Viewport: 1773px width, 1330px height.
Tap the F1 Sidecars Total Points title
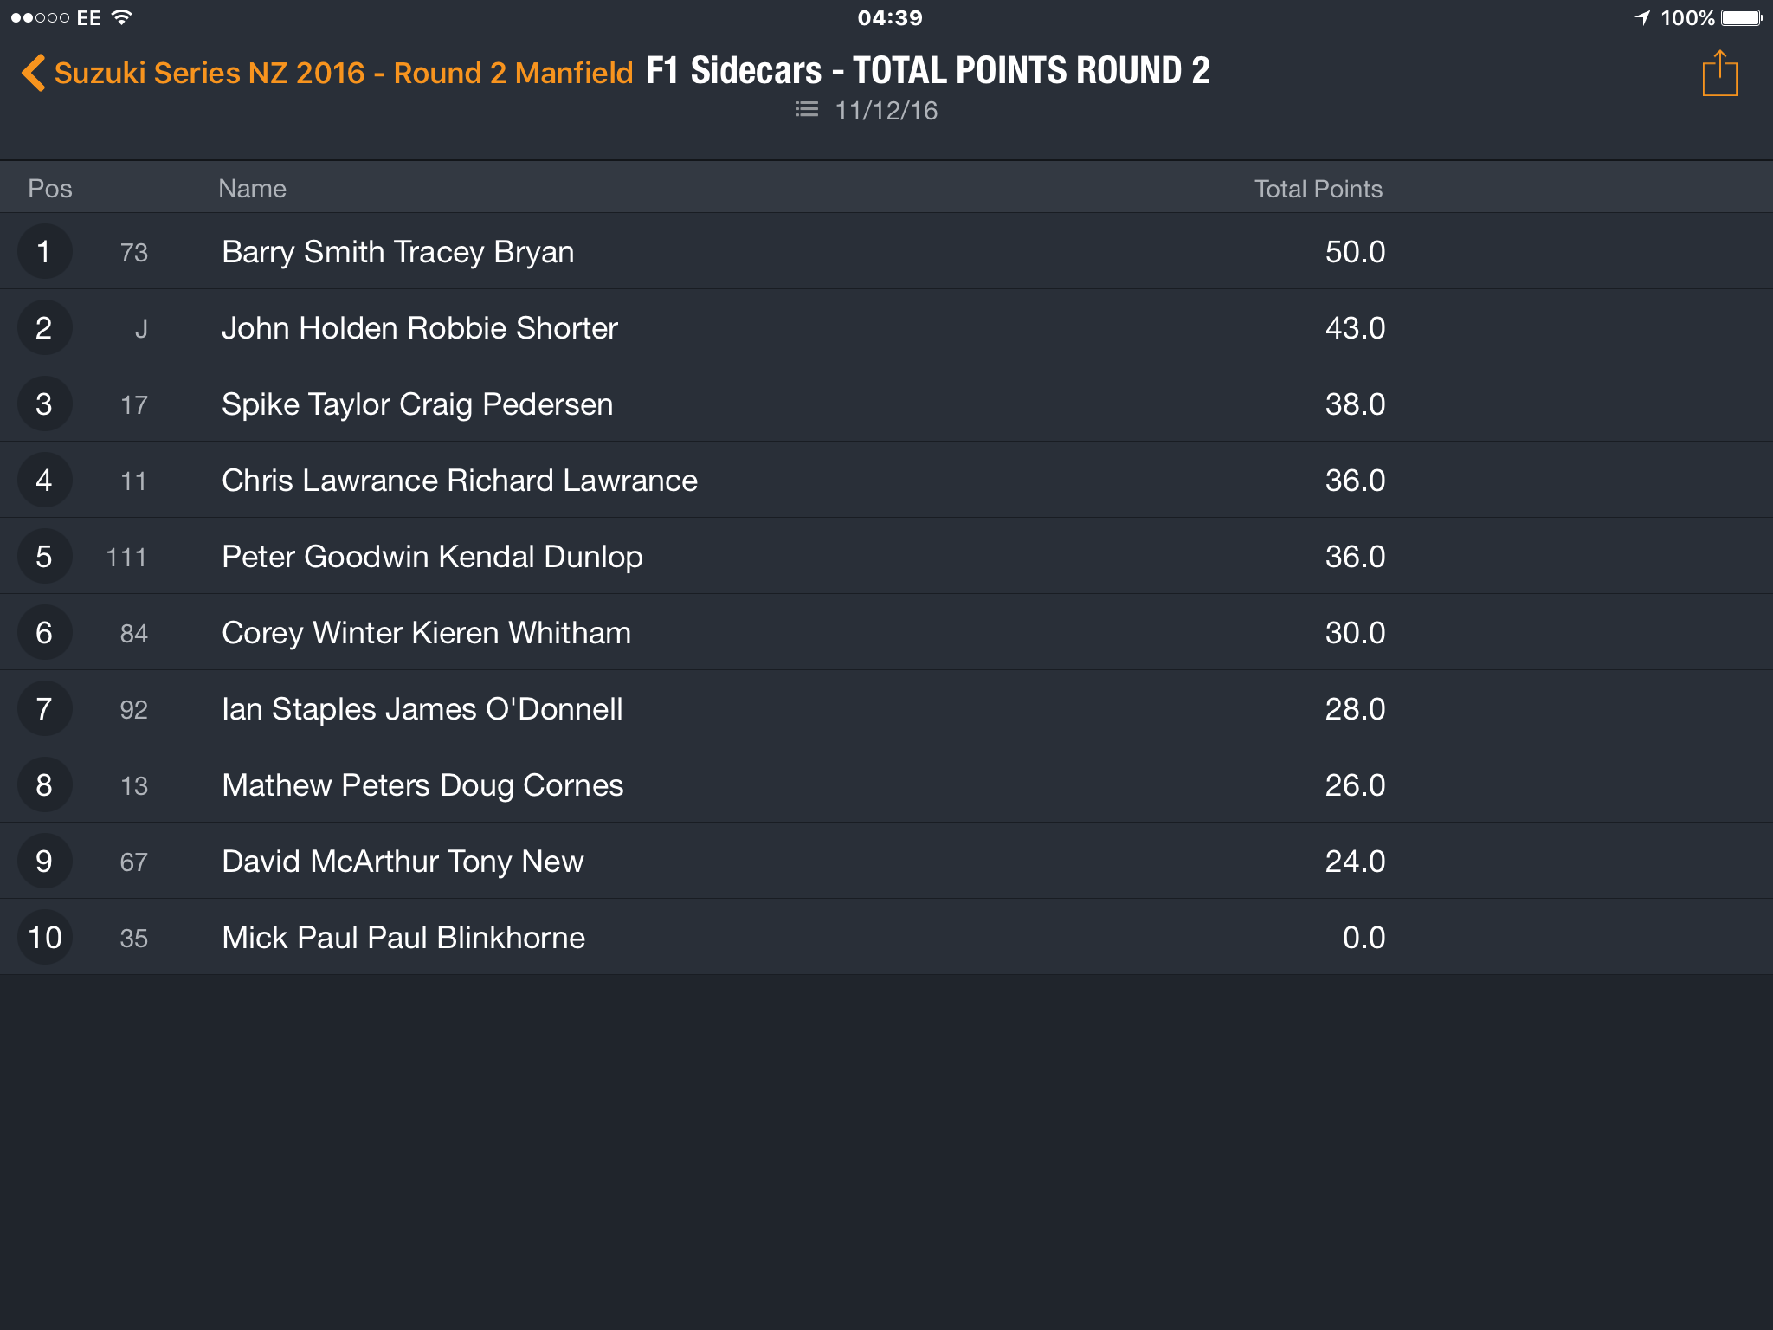[928, 71]
